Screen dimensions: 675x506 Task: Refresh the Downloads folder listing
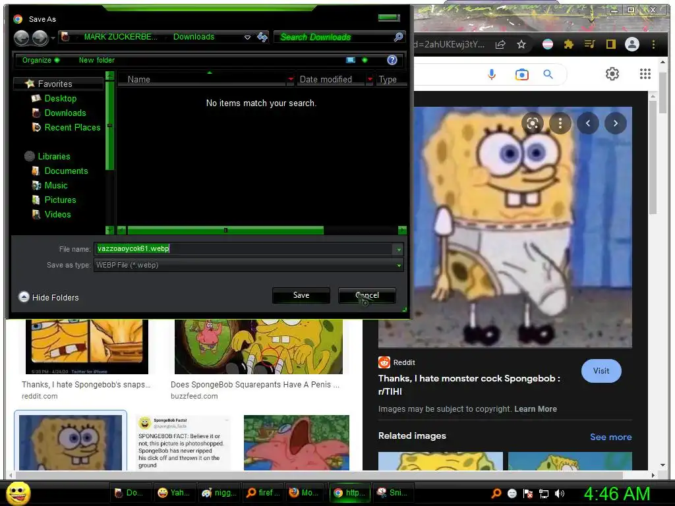tap(262, 37)
